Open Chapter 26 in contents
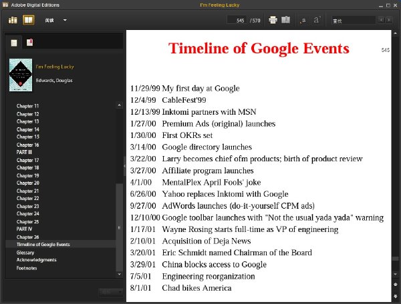Screen dimensions: 401x304 pos(27,237)
